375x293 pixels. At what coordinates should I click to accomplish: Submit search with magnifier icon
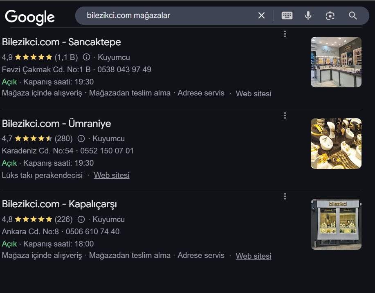click(x=353, y=16)
